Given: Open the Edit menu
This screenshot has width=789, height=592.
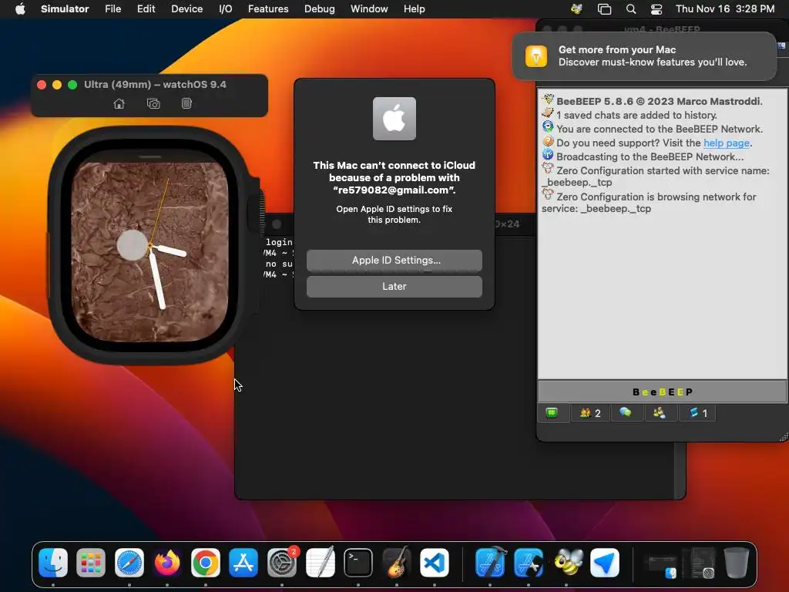Looking at the screenshot, I should [x=146, y=9].
